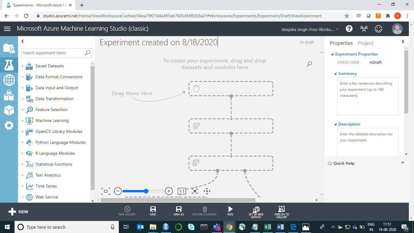Click the zoom slider handle
This screenshot has height=233, width=414.
click(146, 191)
